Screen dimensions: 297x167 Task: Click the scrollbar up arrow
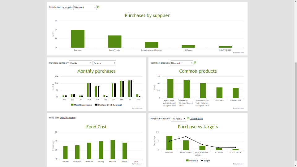tap(295, 1)
